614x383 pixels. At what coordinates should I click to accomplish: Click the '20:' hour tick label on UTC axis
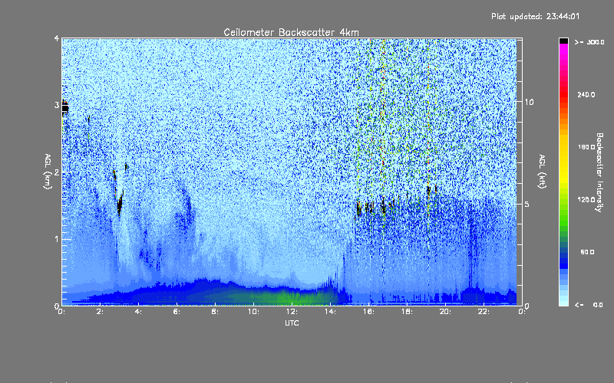point(446,312)
